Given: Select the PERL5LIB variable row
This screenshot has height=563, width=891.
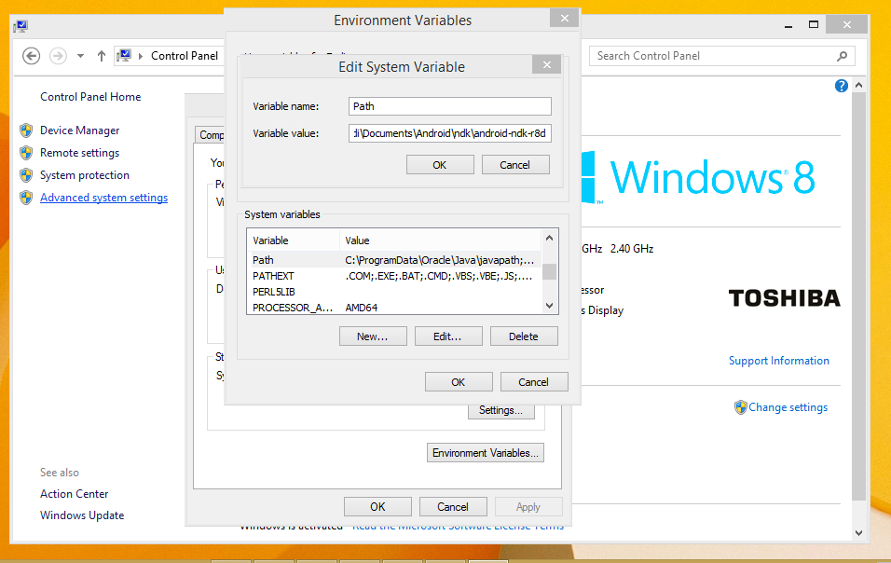Looking at the screenshot, I should (x=395, y=292).
